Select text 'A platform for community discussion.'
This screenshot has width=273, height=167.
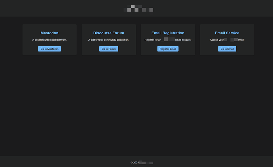coord(109,40)
